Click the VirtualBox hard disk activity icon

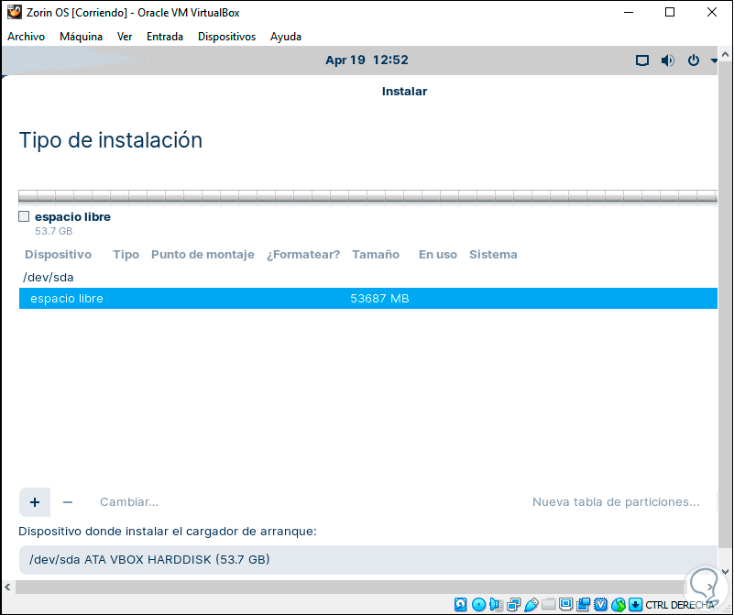tap(460, 605)
